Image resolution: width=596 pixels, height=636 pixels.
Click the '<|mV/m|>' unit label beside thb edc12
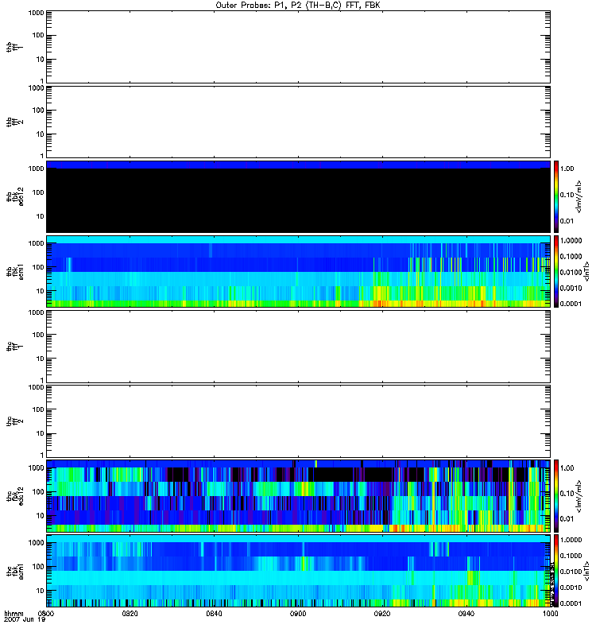pyautogui.click(x=579, y=196)
